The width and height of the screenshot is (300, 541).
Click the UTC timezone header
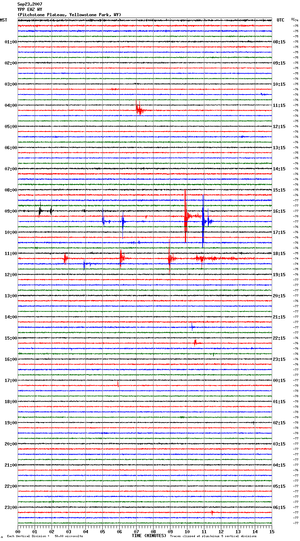click(x=281, y=20)
